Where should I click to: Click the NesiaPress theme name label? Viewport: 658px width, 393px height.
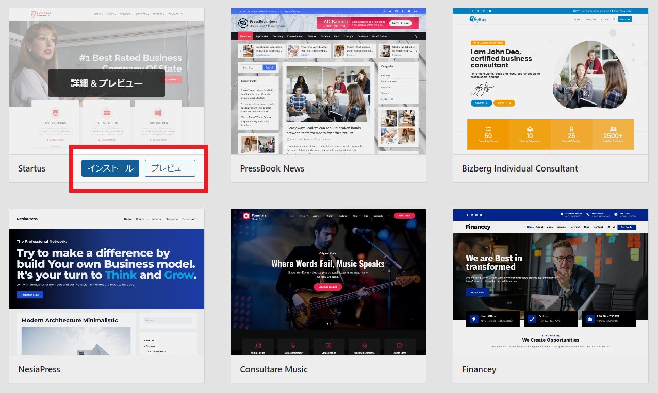(x=39, y=369)
